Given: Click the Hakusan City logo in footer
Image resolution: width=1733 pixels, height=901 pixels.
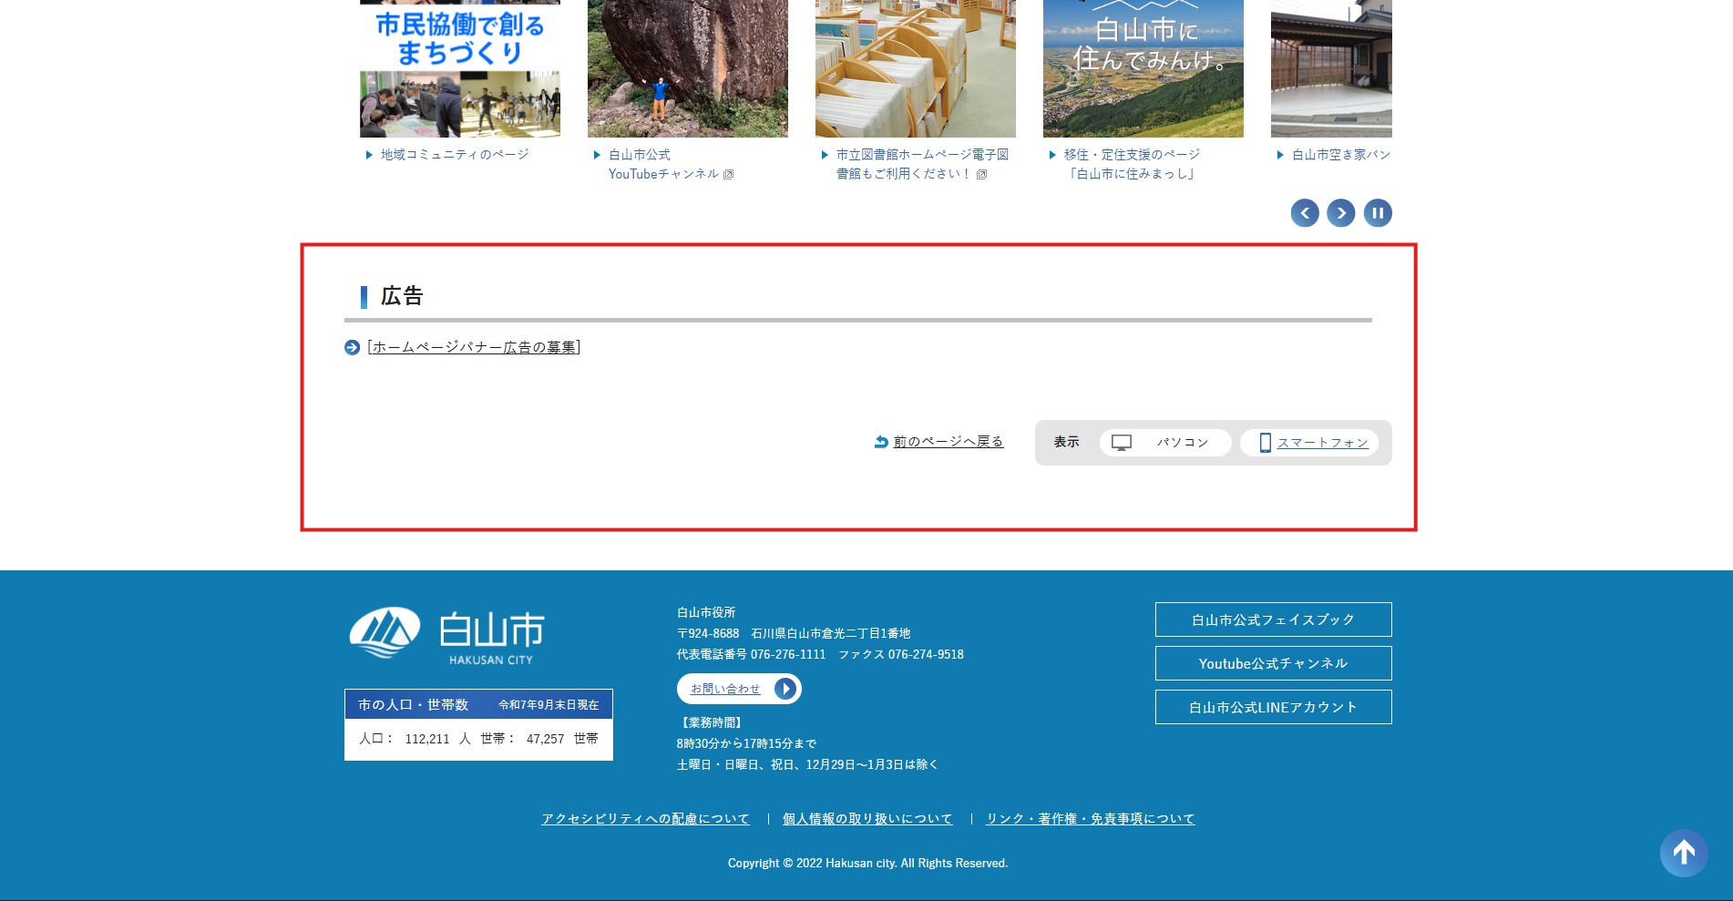Looking at the screenshot, I should (x=446, y=634).
